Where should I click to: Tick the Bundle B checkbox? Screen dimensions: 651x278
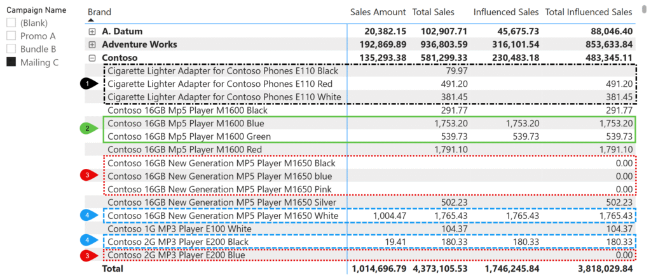point(11,49)
